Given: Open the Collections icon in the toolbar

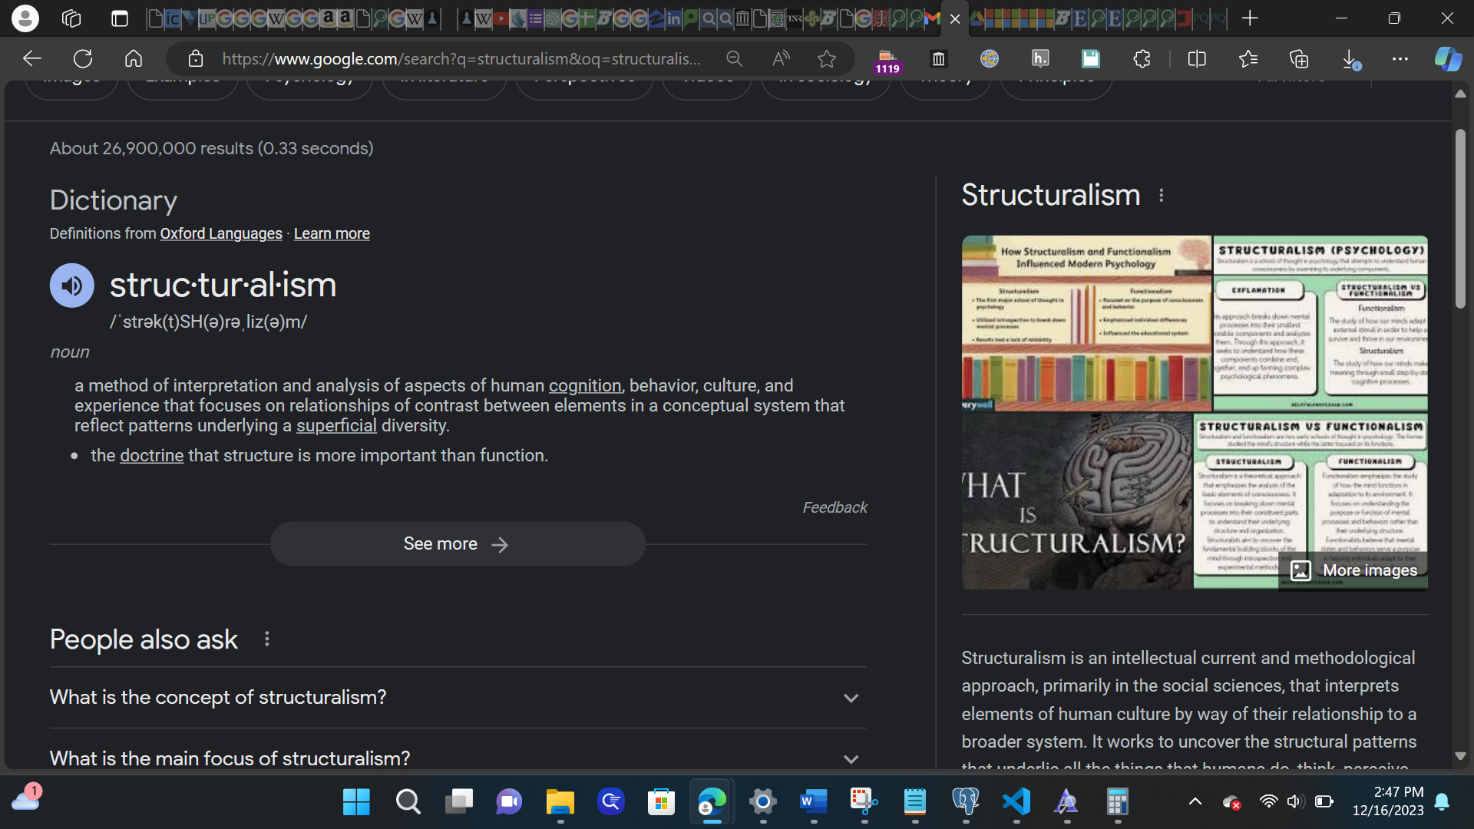Looking at the screenshot, I should coord(1299,58).
